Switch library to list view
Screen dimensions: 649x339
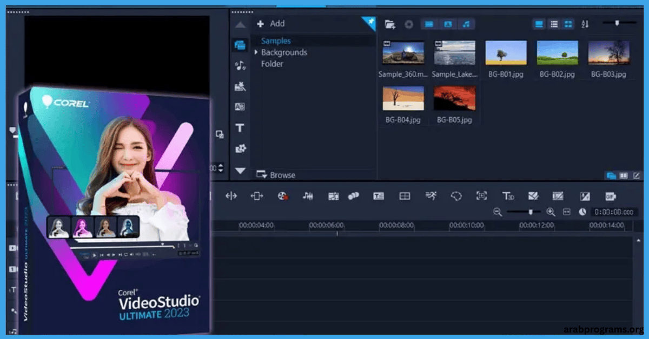tap(554, 24)
